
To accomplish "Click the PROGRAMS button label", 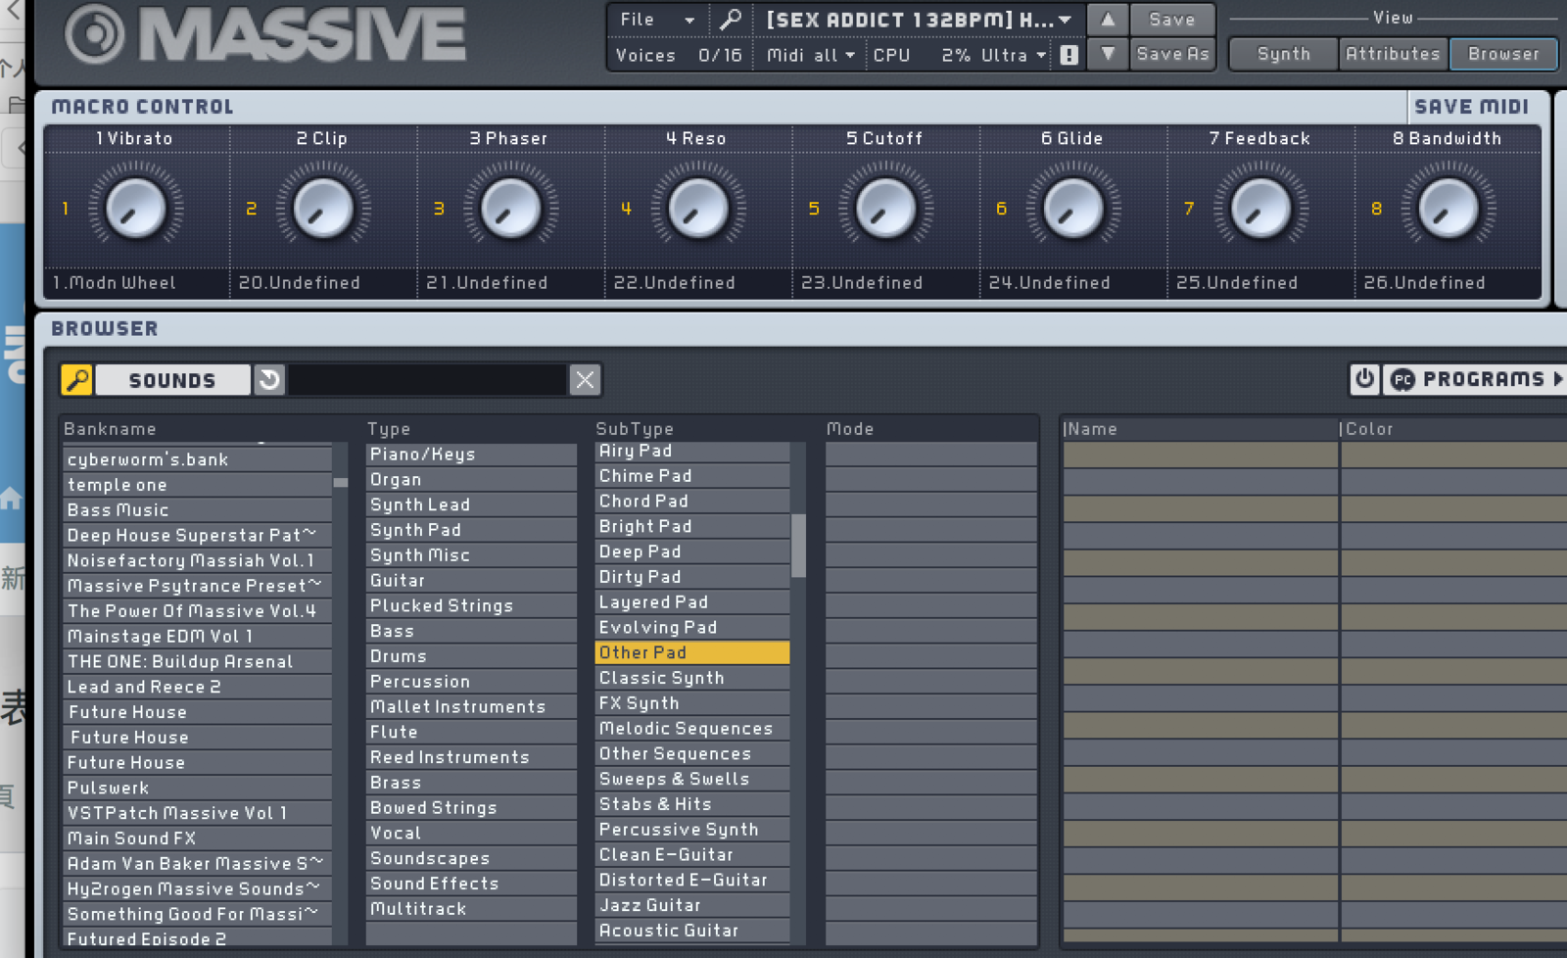I will point(1483,379).
